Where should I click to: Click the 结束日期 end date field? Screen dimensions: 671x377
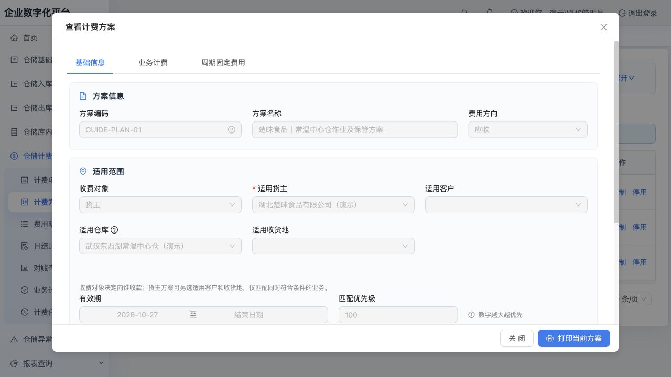249,315
